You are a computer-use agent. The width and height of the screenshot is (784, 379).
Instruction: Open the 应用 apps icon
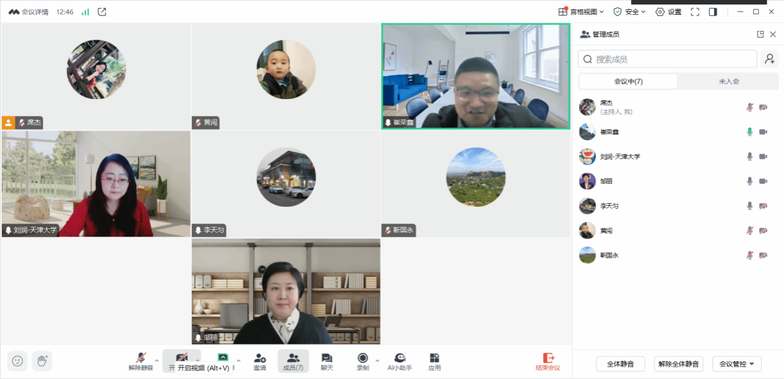coord(434,361)
